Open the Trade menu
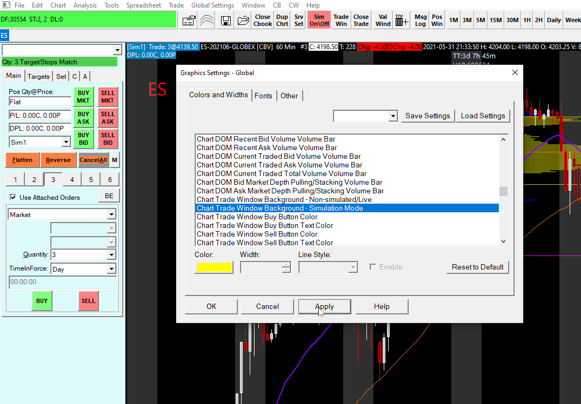 [176, 5]
